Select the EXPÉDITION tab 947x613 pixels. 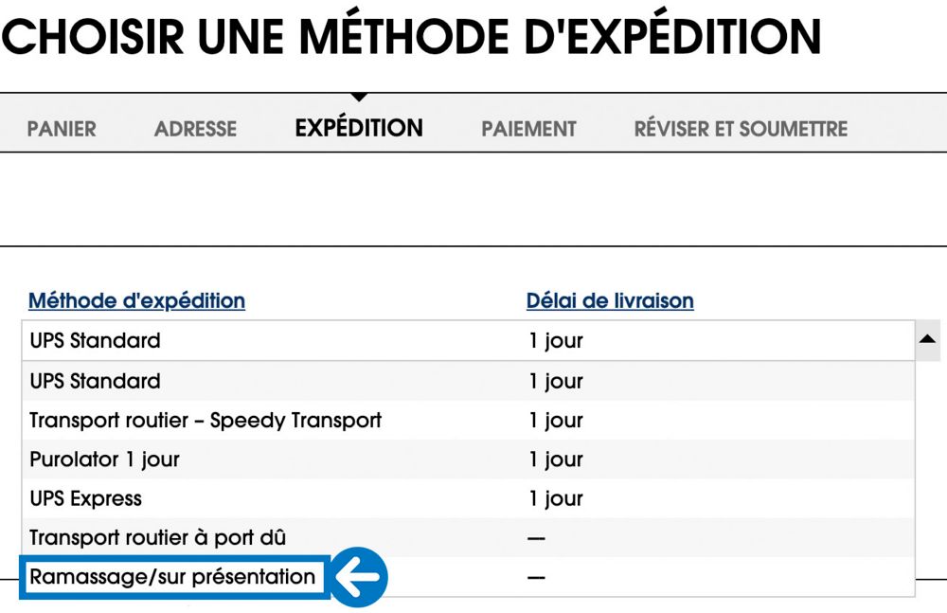(x=361, y=128)
